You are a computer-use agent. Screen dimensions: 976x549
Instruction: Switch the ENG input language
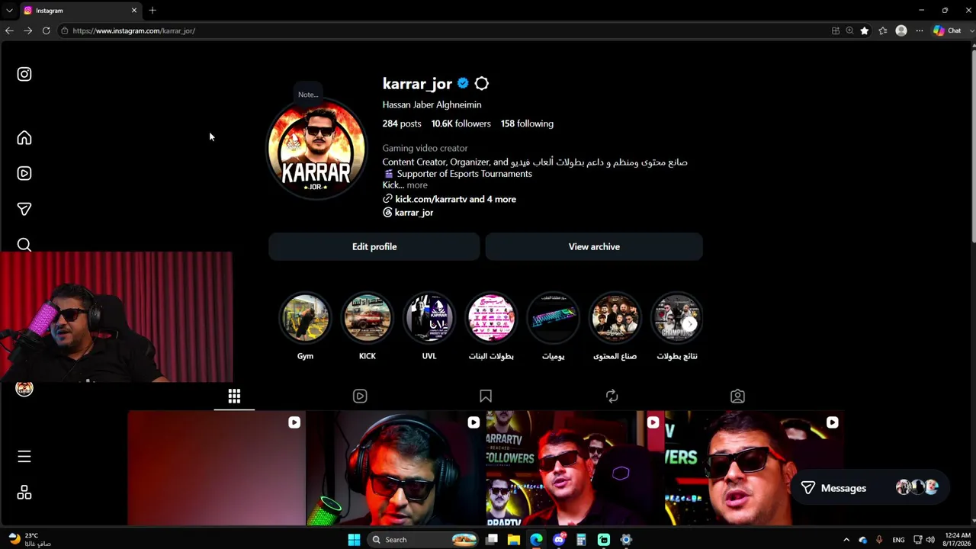(x=899, y=540)
